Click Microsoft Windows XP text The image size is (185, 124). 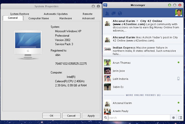coord(68,31)
